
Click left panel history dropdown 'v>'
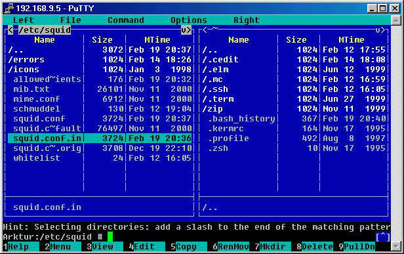(186, 30)
